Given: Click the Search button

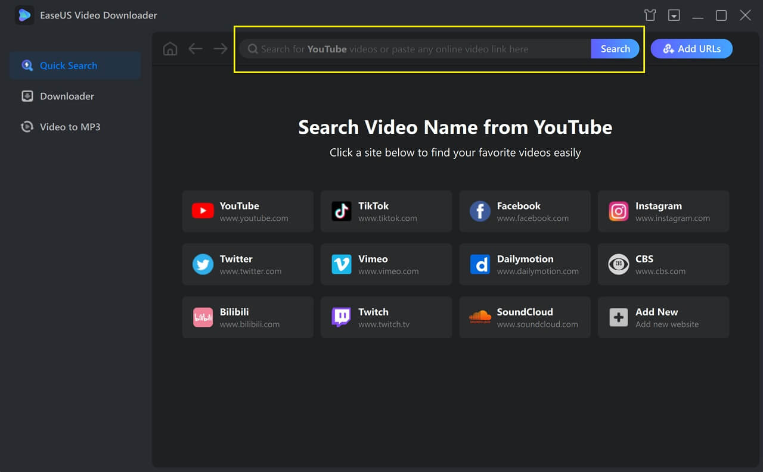Looking at the screenshot, I should 615,49.
